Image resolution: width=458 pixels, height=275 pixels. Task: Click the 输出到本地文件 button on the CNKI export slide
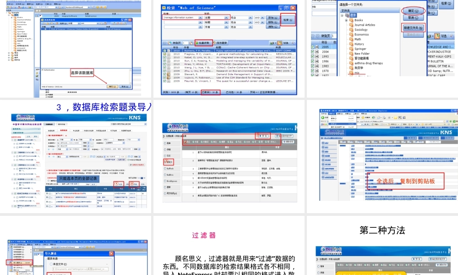pyautogui.click(x=284, y=136)
